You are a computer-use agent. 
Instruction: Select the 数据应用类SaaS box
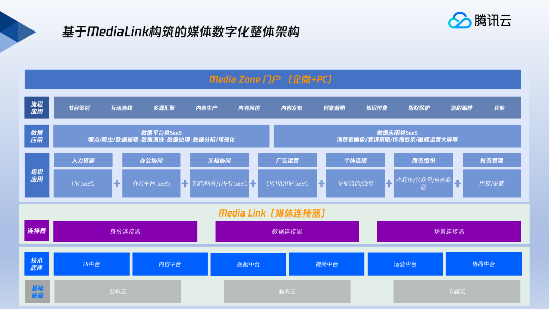coord(398,136)
